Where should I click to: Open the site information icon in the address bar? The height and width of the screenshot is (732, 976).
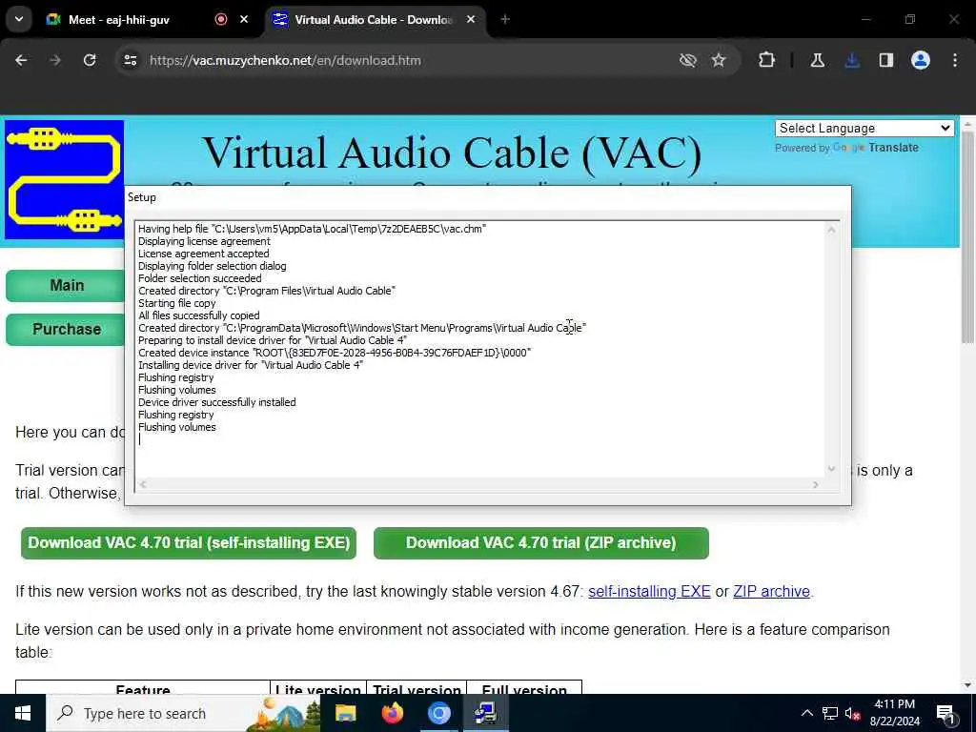pyautogui.click(x=130, y=60)
